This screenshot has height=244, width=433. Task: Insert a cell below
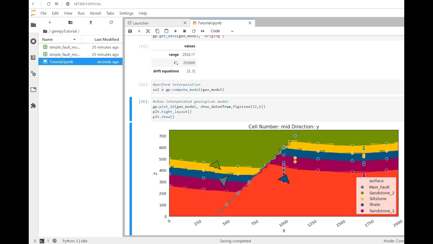[139, 31]
